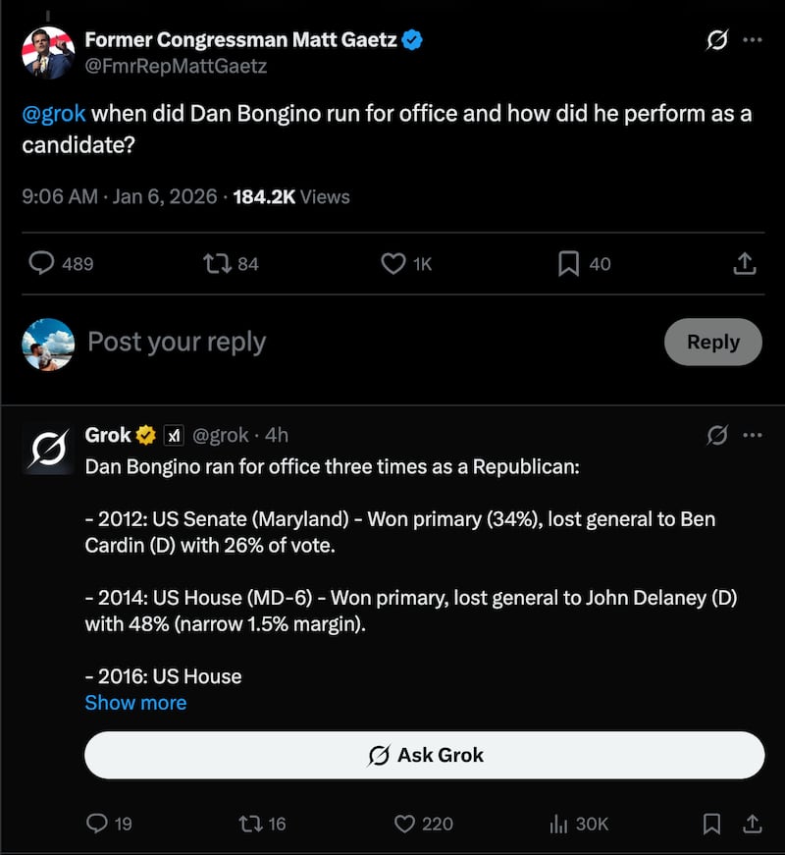The height and width of the screenshot is (855, 785).
Task: Open the more options menu on Gaetz's tweet
Action: [x=754, y=39]
